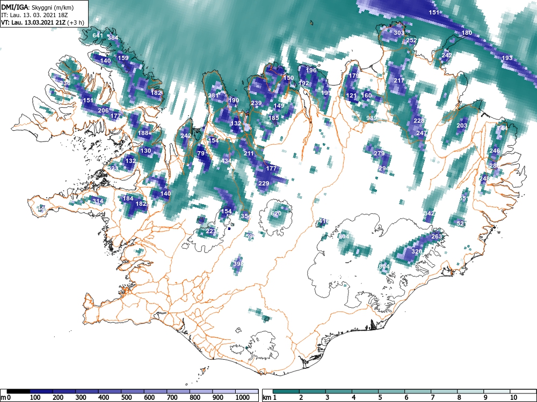Click the visibility value 263 on the map
The width and height of the screenshot is (537, 402).
pyautogui.click(x=437, y=236)
